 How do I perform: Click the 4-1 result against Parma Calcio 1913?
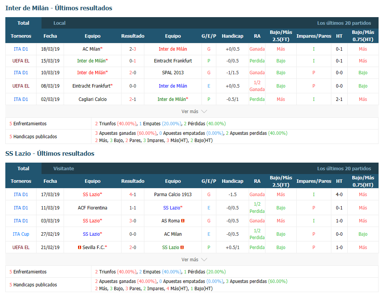(133, 194)
